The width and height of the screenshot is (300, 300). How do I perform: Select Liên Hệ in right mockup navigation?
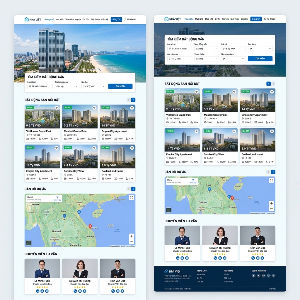244,19
